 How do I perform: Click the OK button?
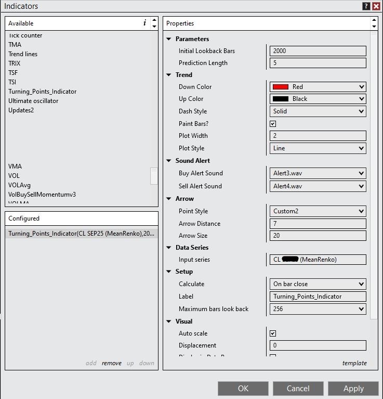tap(243, 389)
